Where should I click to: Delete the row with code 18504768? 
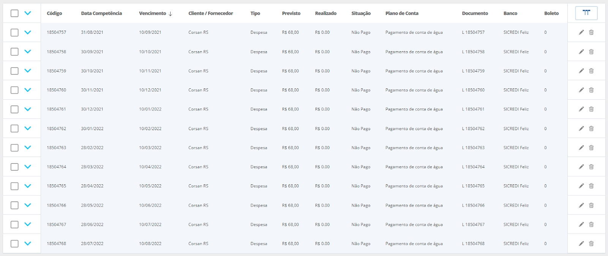point(591,243)
